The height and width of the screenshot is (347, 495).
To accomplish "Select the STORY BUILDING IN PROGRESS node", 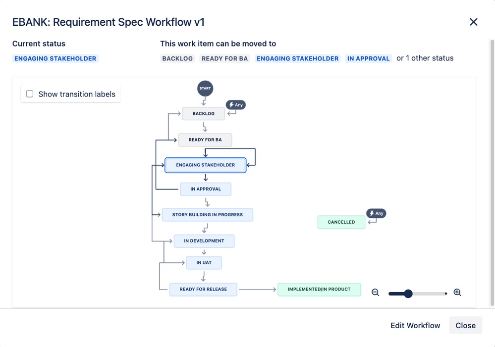I will click(x=207, y=214).
